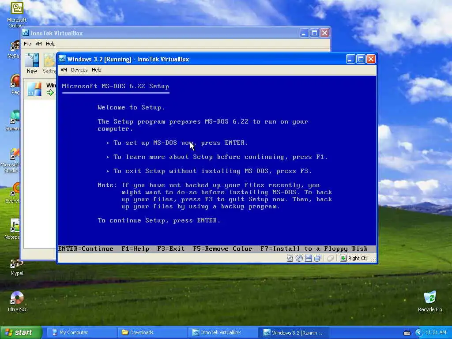Click "F7=Install to a Floppy Disk" text

point(314,249)
